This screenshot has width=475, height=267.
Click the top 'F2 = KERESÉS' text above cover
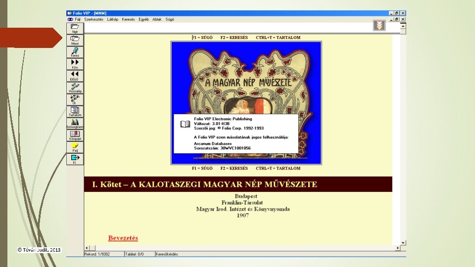coord(234,38)
